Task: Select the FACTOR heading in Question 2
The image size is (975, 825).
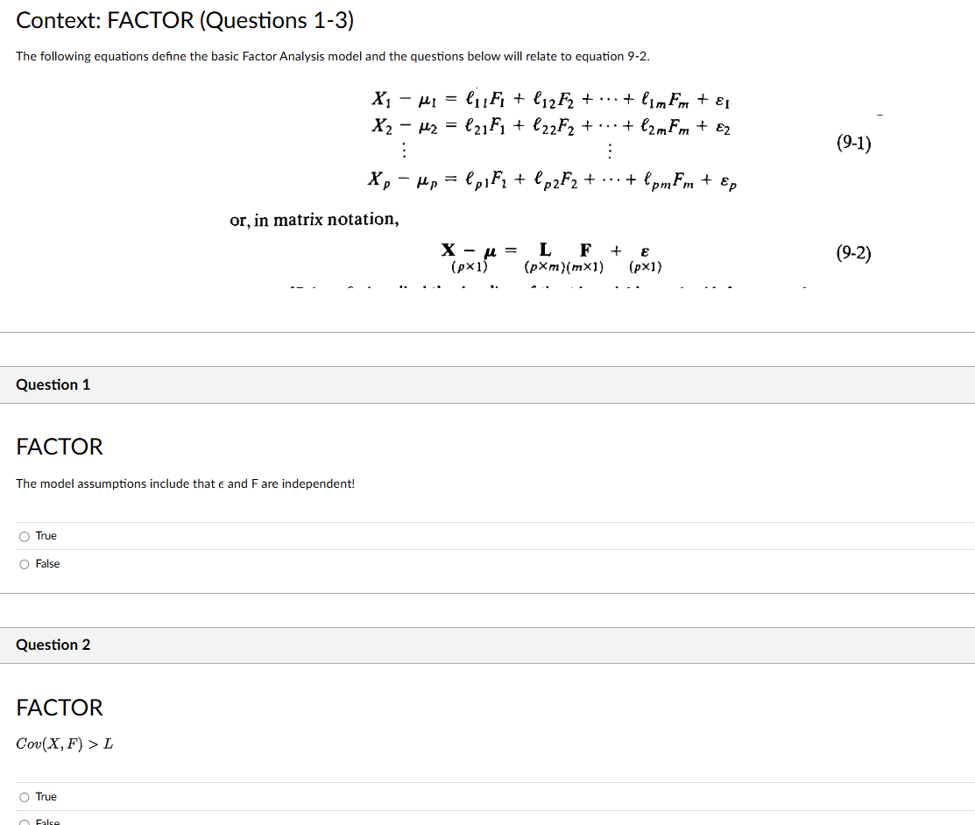Action: point(59,708)
